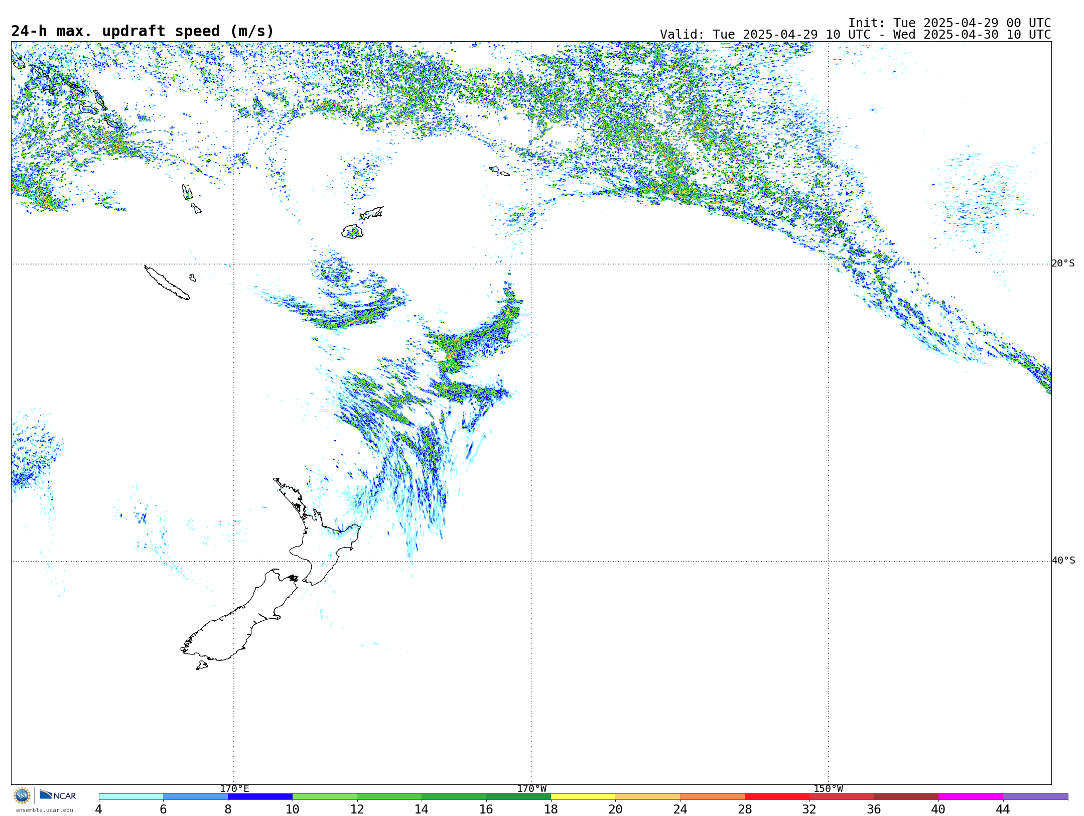Image resolution: width=1084 pixels, height=816 pixels.
Task: Select the brown 36–40 colorbar swatch
Action: point(906,796)
